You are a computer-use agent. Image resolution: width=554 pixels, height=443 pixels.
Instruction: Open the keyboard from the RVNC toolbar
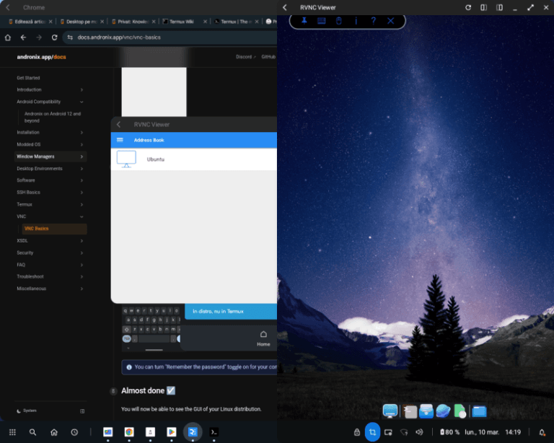coord(321,21)
